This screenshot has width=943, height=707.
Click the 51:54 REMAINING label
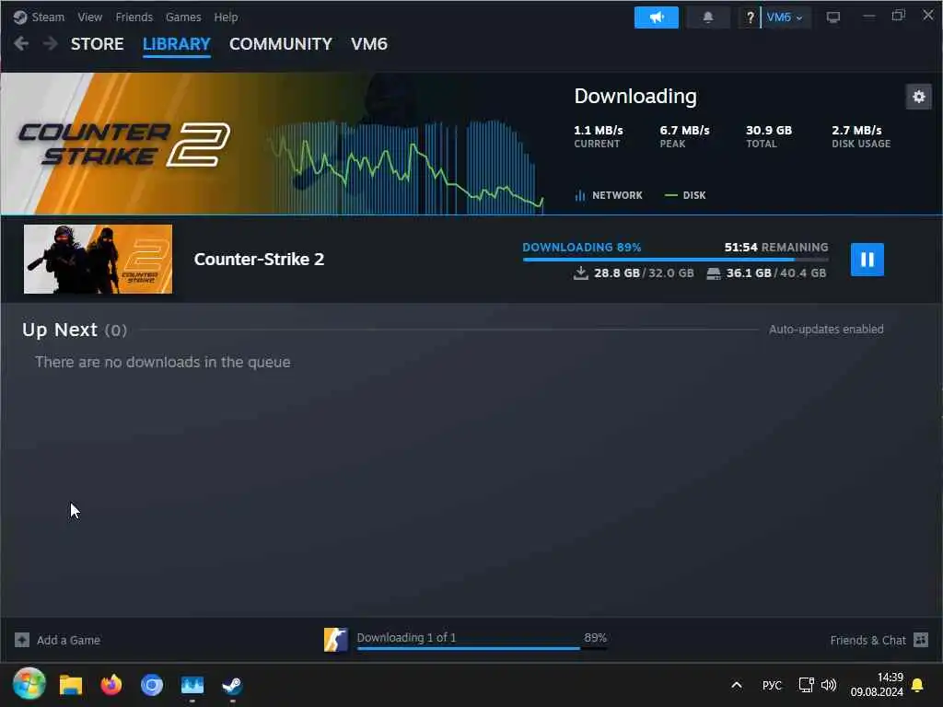(775, 247)
